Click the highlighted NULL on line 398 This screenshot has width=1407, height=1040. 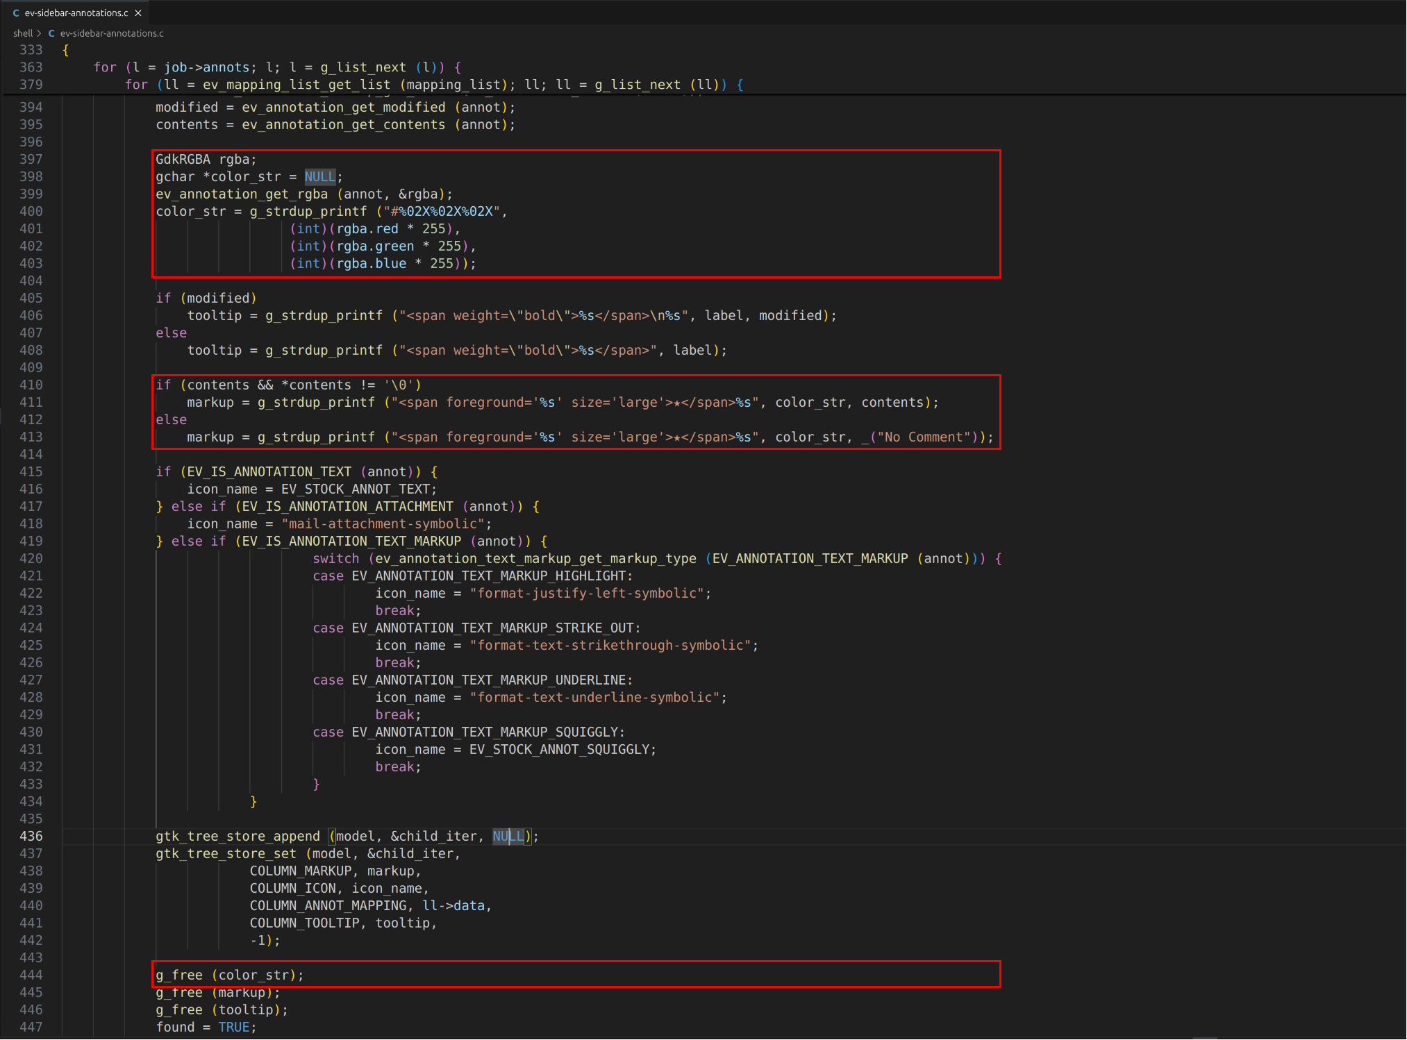[x=319, y=176]
